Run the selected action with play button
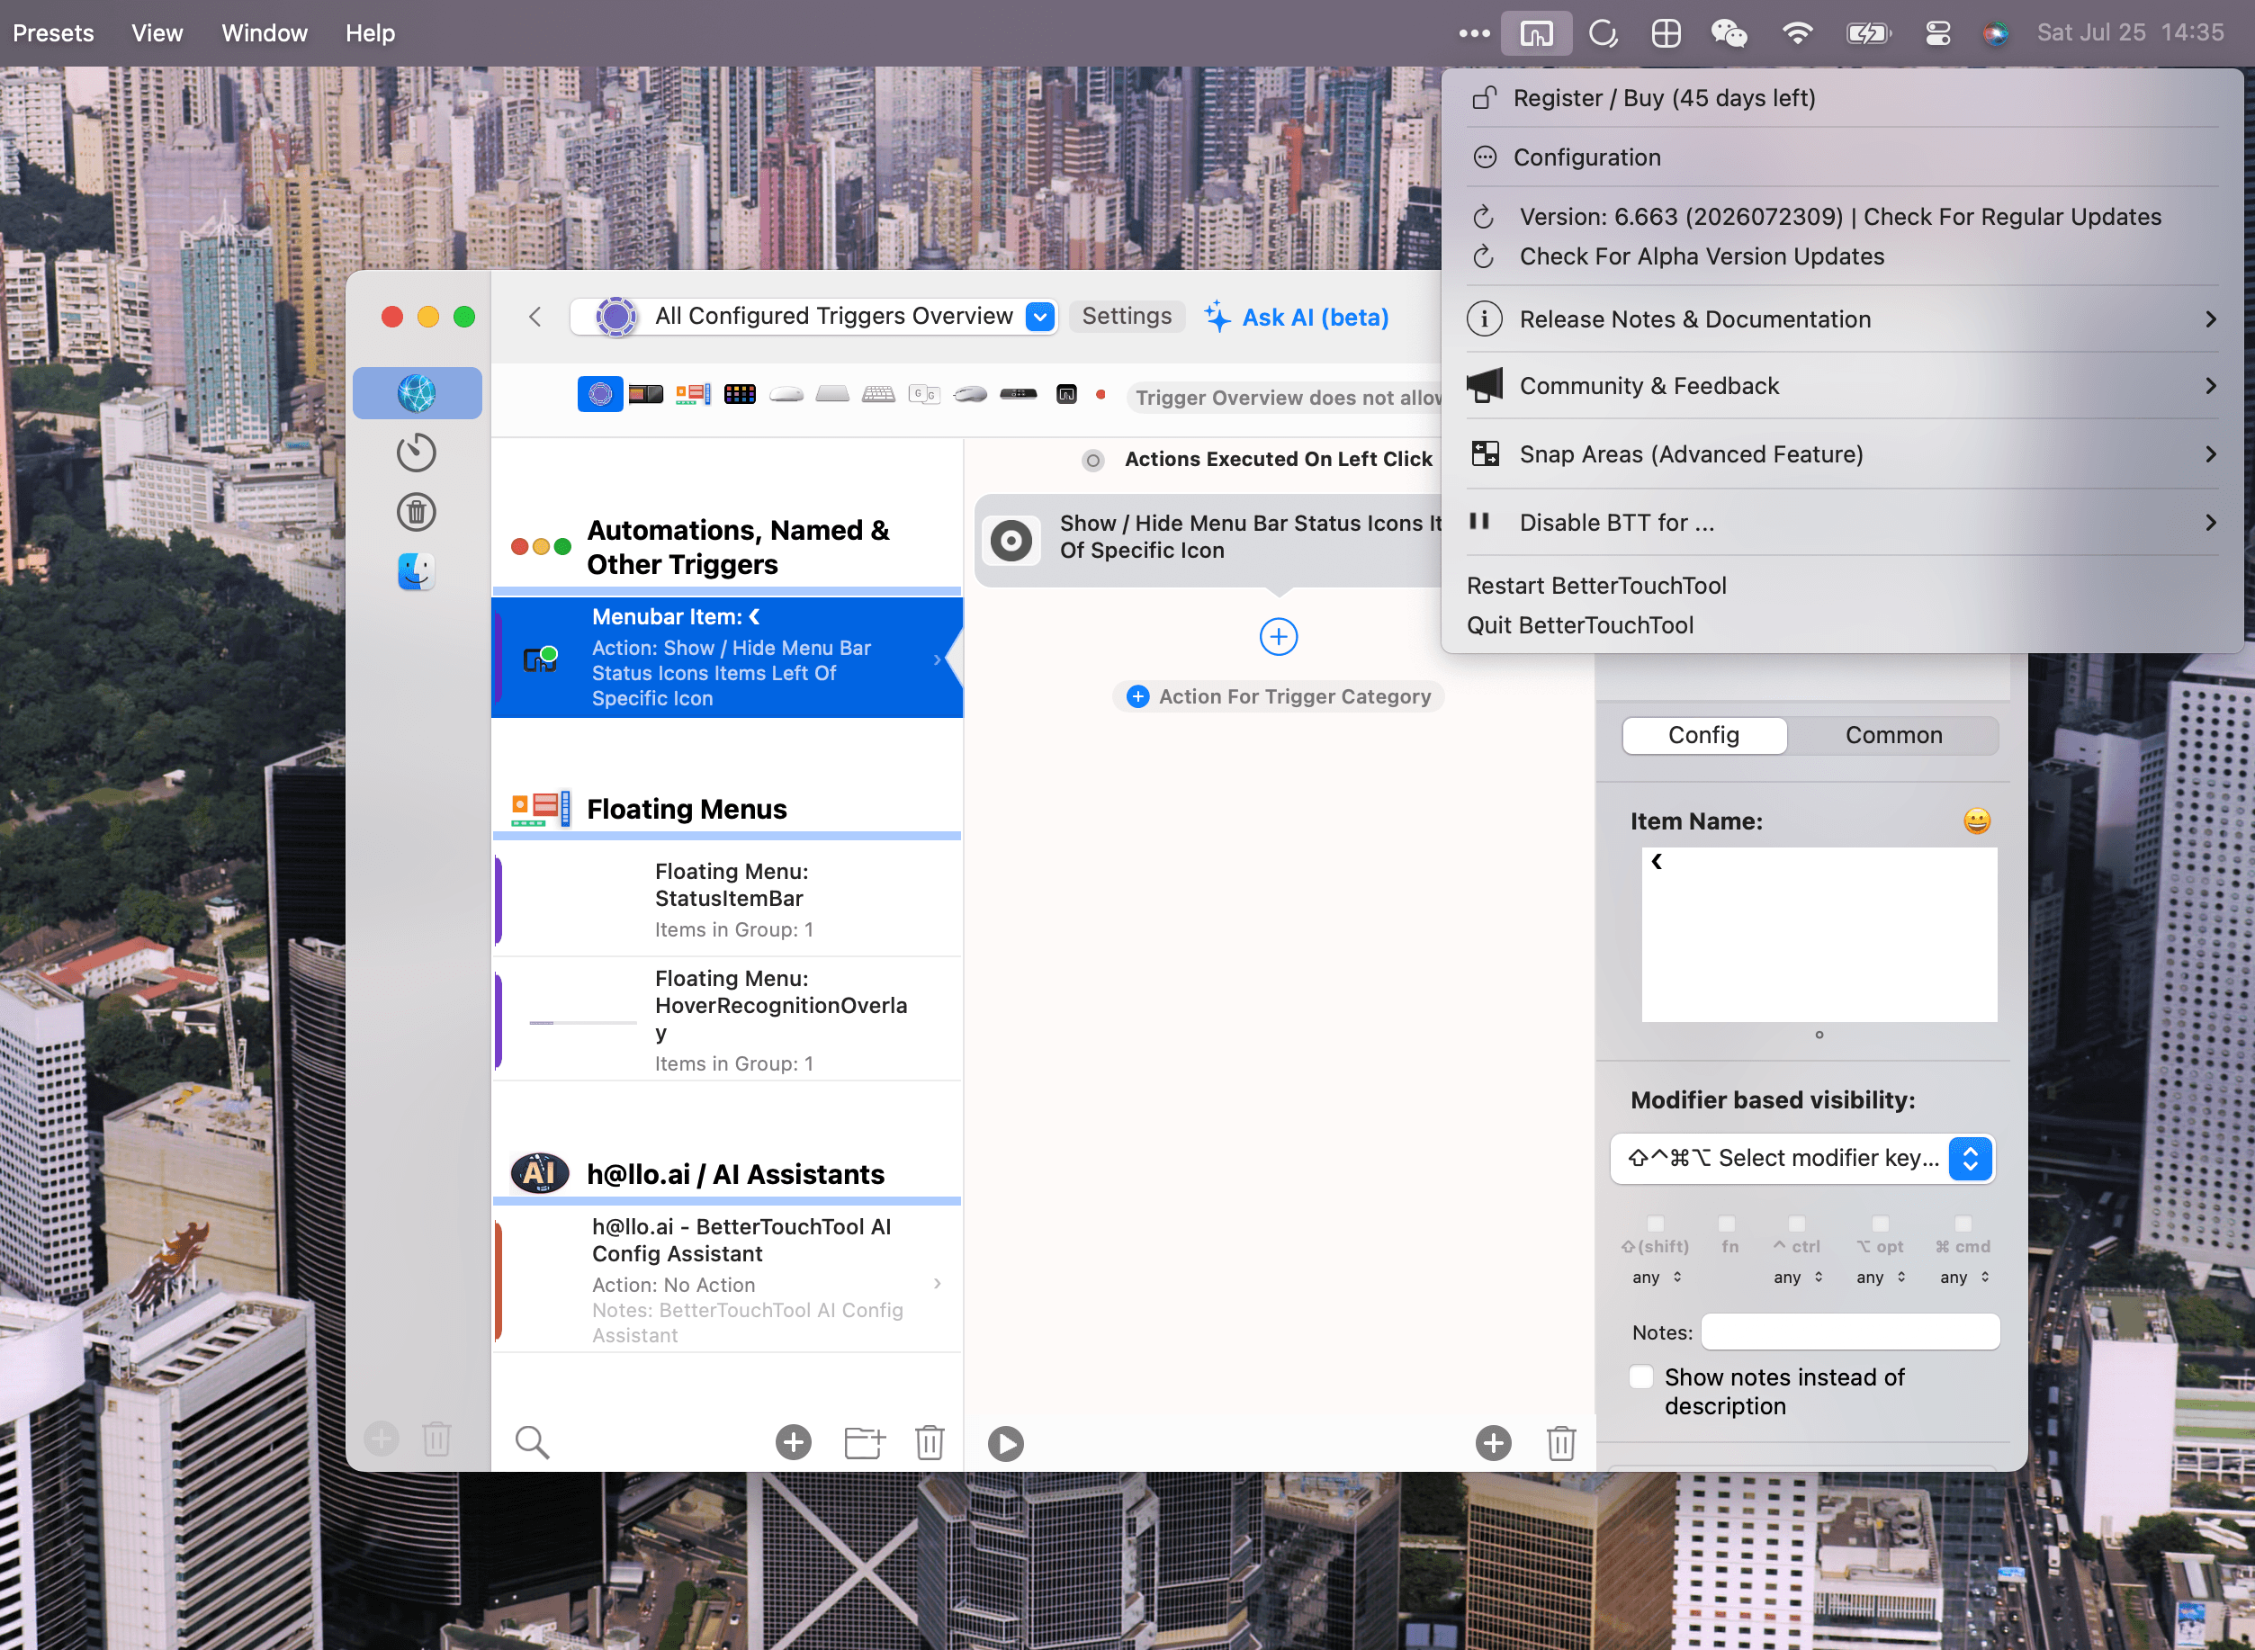 tap(1005, 1443)
